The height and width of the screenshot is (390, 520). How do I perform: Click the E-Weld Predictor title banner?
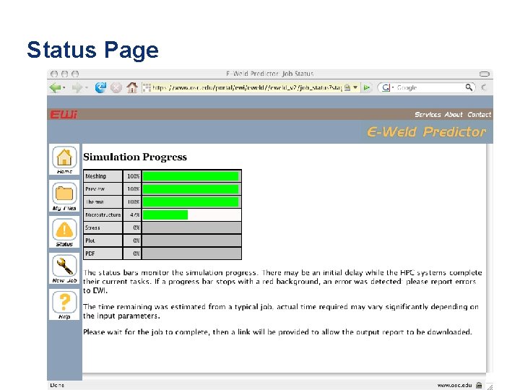pyautogui.click(x=427, y=131)
